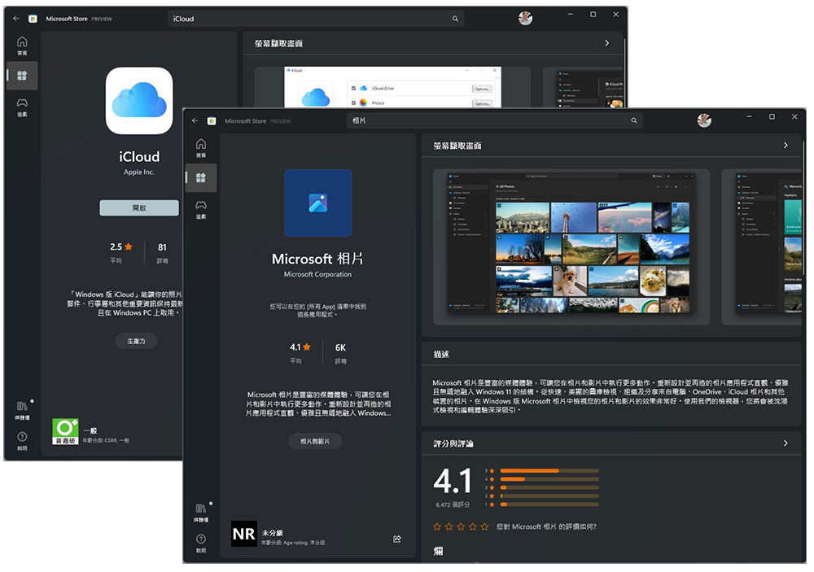Click the 5-star rating distribution bar
The height and width of the screenshot is (572, 814).
(x=549, y=471)
